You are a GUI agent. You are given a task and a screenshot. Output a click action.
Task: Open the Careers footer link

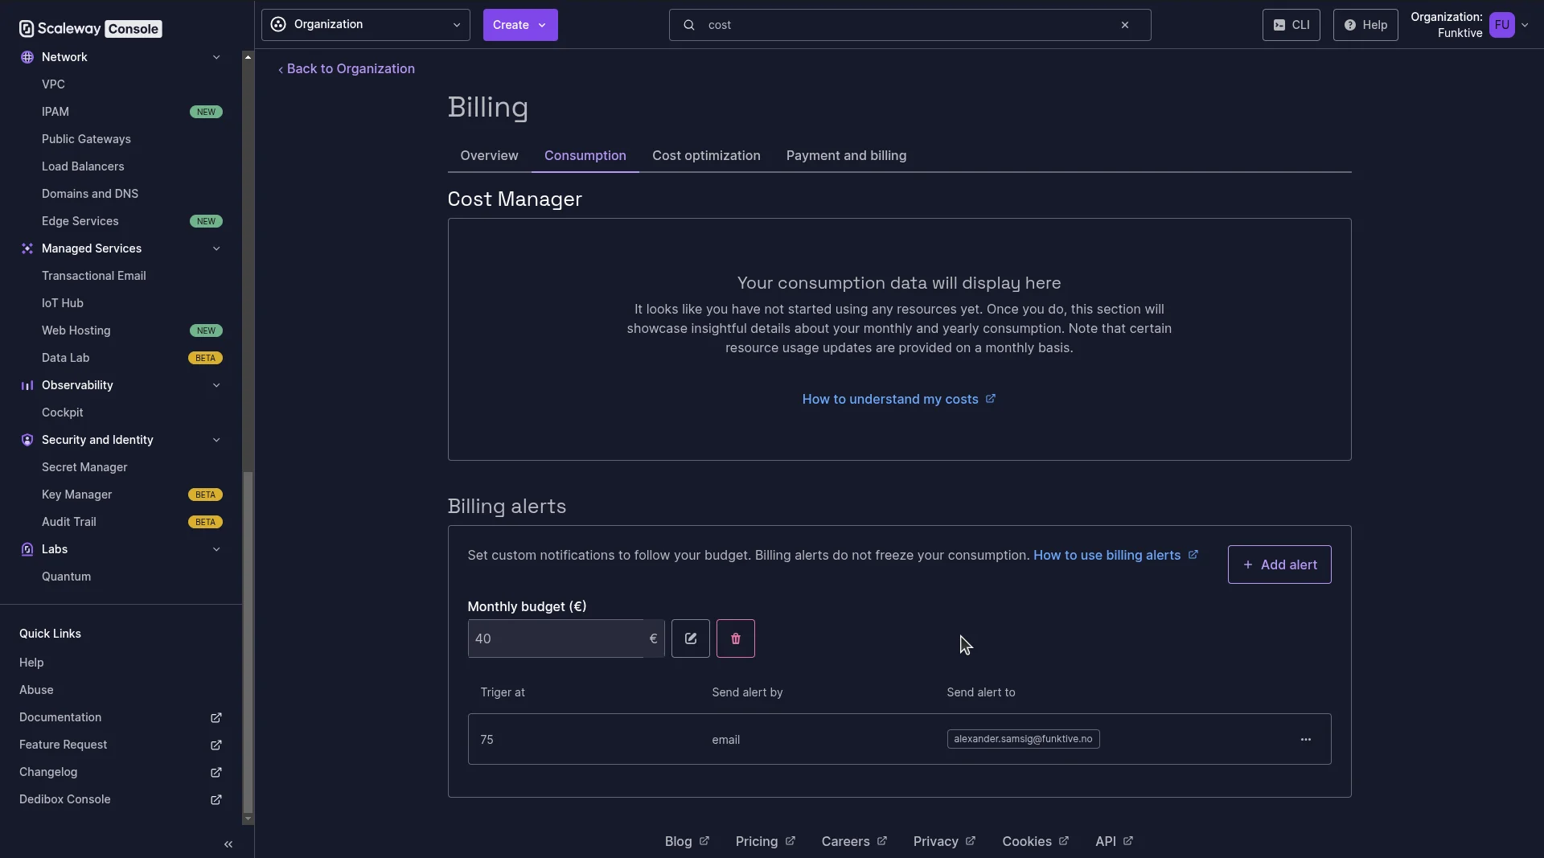point(854,841)
